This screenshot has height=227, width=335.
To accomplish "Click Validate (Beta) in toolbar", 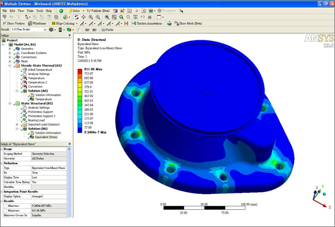I will (98, 11).
